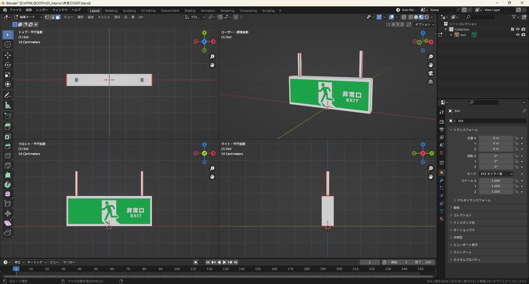
Task: Open the edit mode dropdown
Action: (x=28, y=17)
